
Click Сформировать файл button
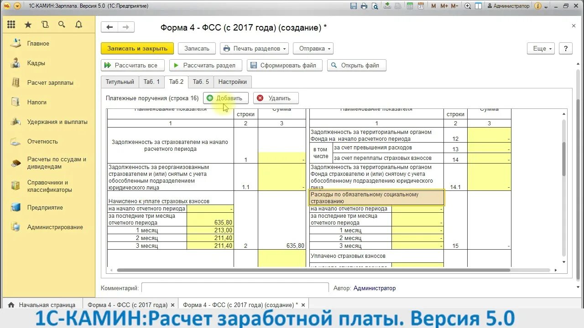[x=284, y=65]
